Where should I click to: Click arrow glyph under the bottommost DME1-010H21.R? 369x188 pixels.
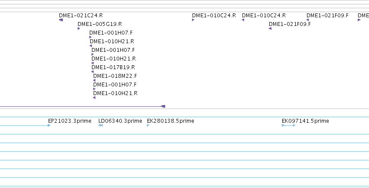(95, 98)
